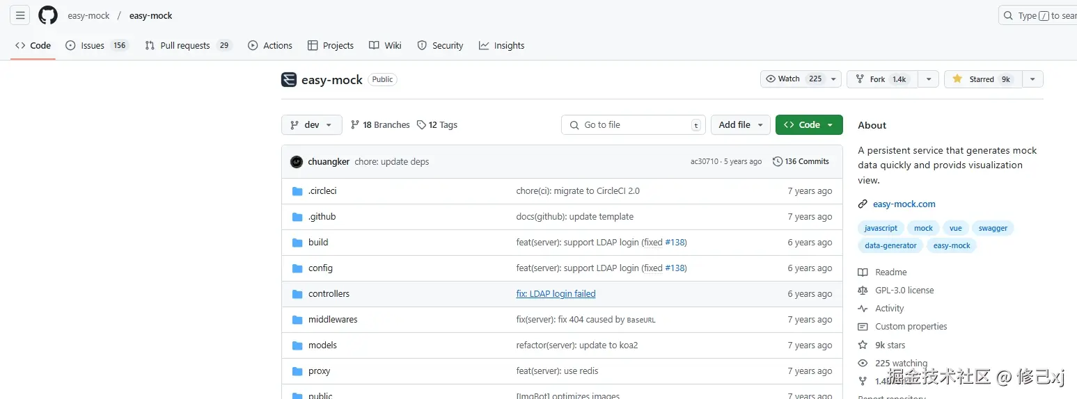The image size is (1077, 399).
Task: Click chuangker's avatar image
Action: coord(297,161)
